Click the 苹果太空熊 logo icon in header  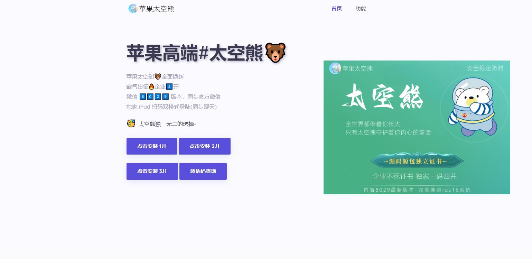click(133, 9)
